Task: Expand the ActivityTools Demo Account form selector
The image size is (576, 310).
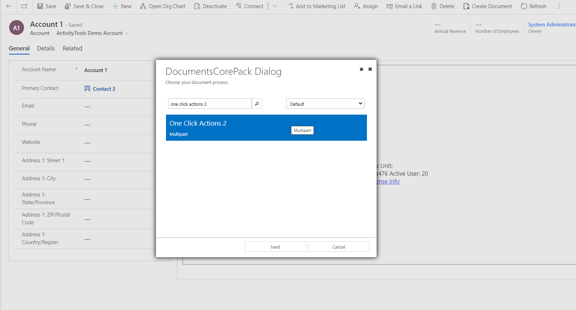Action: [127, 34]
